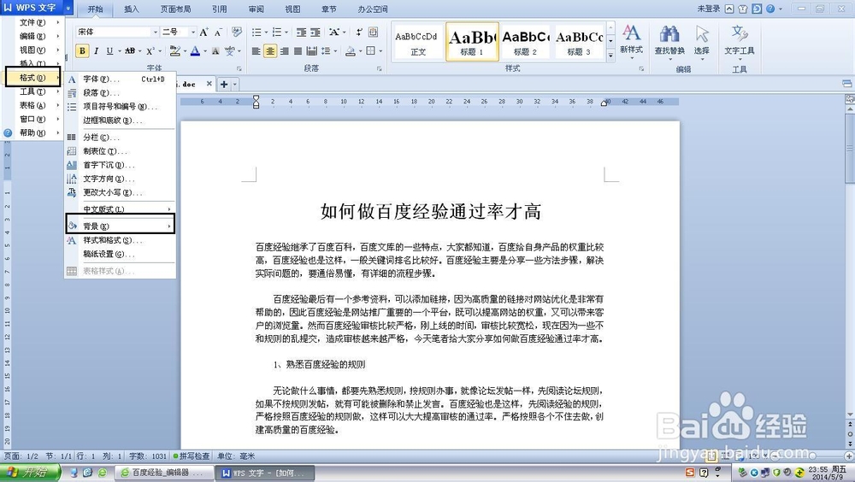Open the new tab dropdown arrow
855x482 pixels.
pyautogui.click(x=235, y=85)
